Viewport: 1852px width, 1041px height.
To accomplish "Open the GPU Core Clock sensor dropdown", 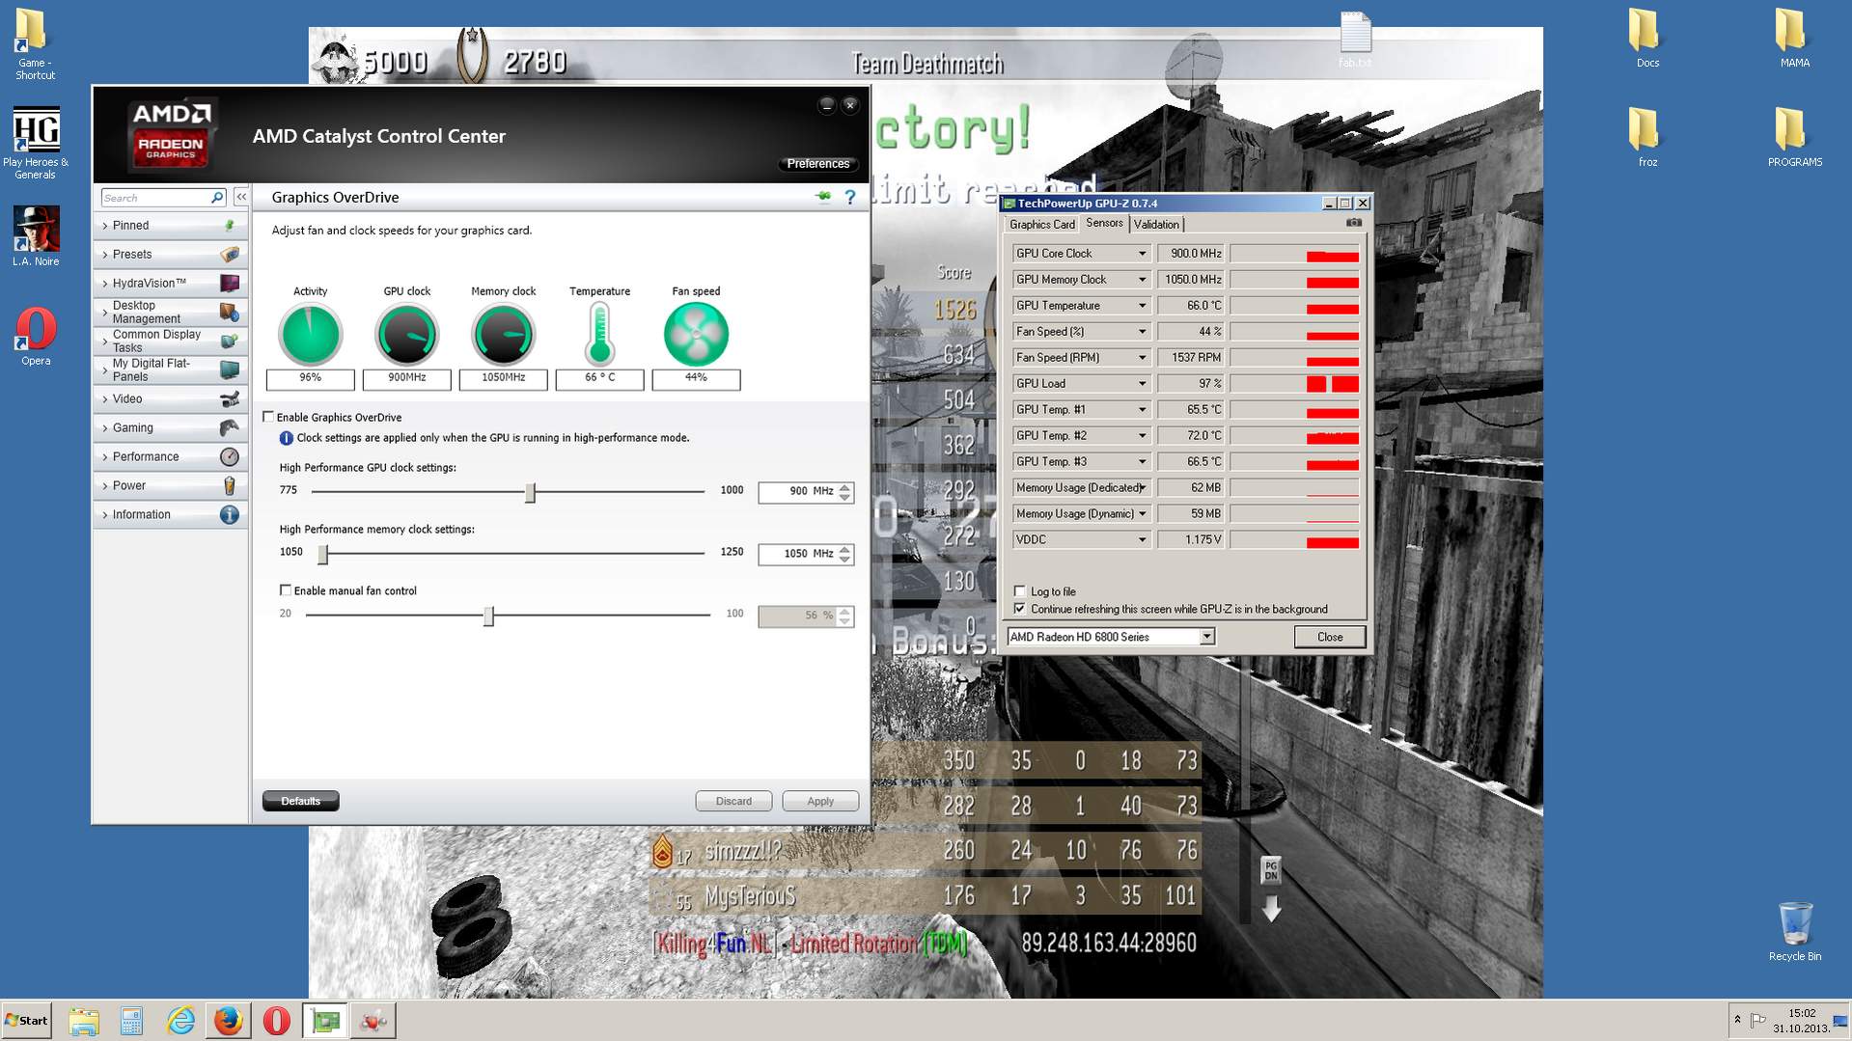I will pyautogui.click(x=1142, y=254).
